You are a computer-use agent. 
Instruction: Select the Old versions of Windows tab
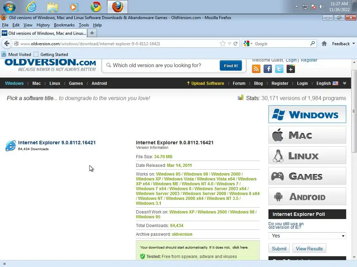point(44,33)
